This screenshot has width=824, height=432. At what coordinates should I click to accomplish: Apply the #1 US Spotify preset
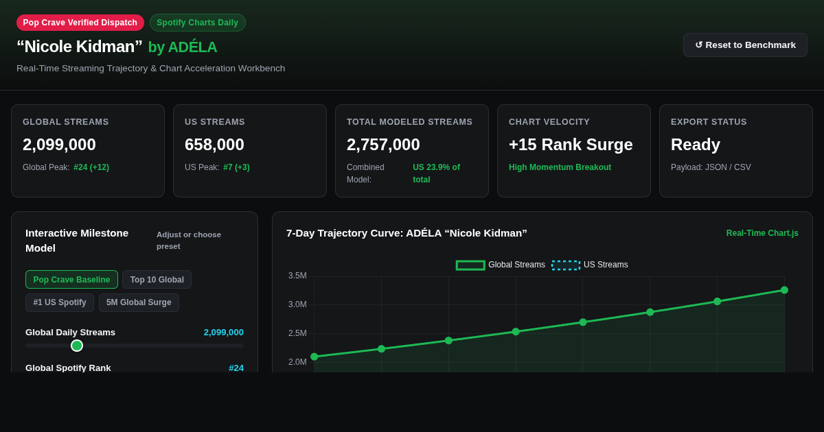60,303
